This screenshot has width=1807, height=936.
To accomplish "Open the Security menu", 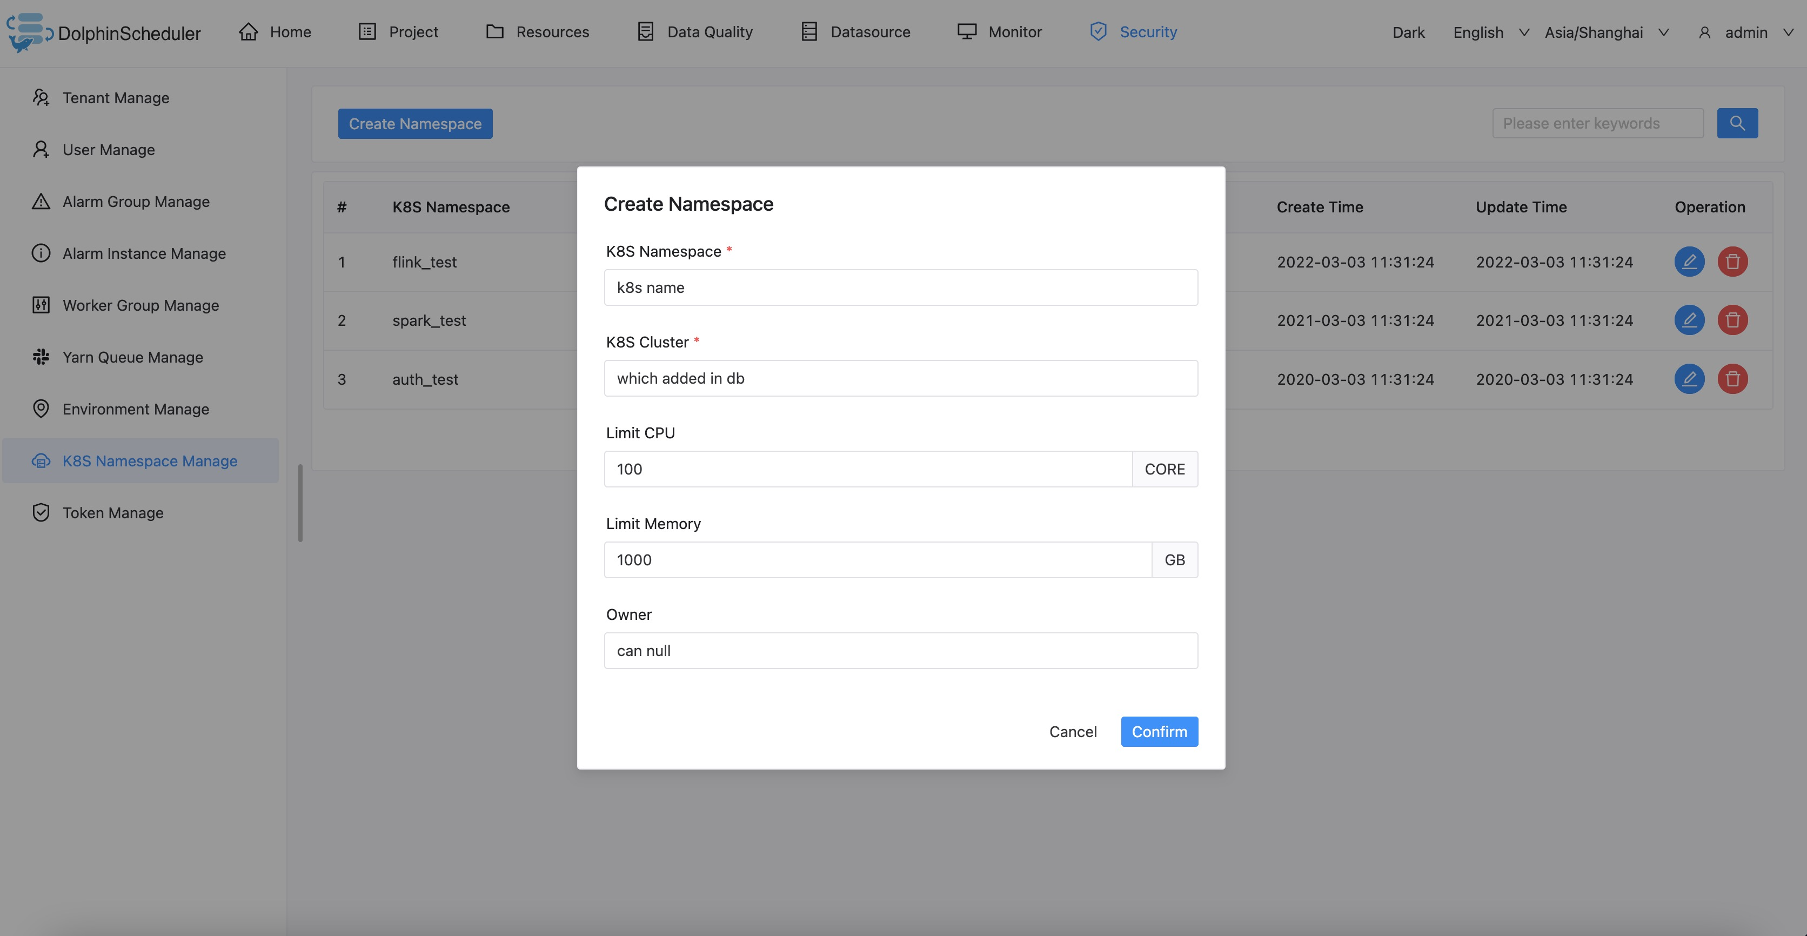I will click(x=1134, y=31).
